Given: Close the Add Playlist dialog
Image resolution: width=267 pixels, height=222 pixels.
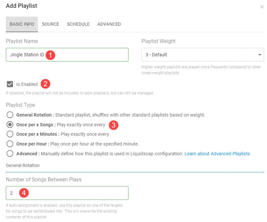Looking at the screenshot, I should pyautogui.click(x=262, y=7).
